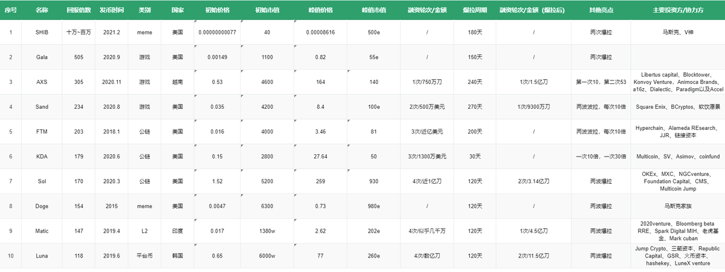Click the 1次/9300万刀 post-pump funding cell
The width and height of the screenshot is (725, 272).
point(534,106)
